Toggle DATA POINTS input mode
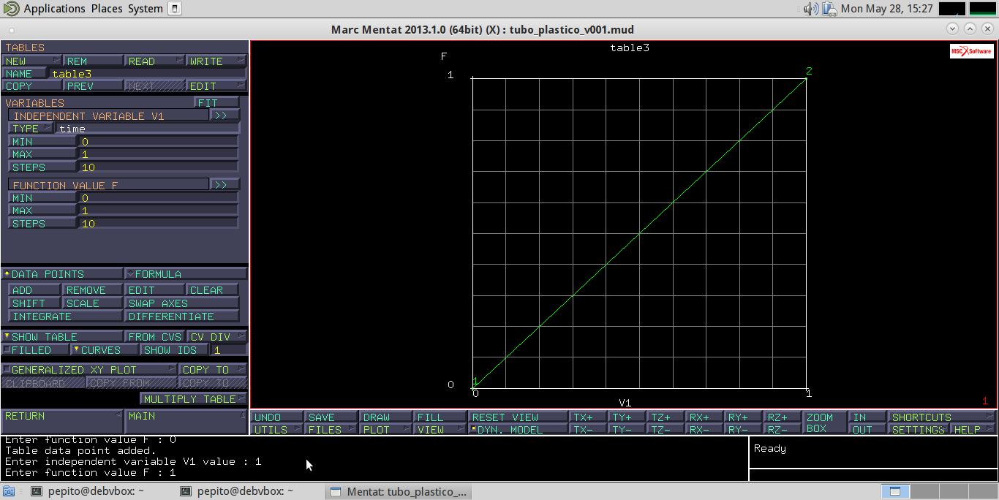The height and width of the screenshot is (500, 999). coord(62,274)
